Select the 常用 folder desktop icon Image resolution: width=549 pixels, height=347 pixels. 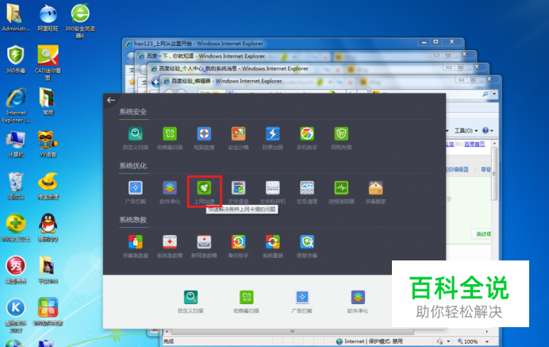[x=48, y=102]
